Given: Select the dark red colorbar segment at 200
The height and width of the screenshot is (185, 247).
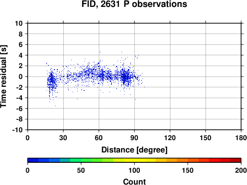Looking at the screenshot, I should point(236,160).
